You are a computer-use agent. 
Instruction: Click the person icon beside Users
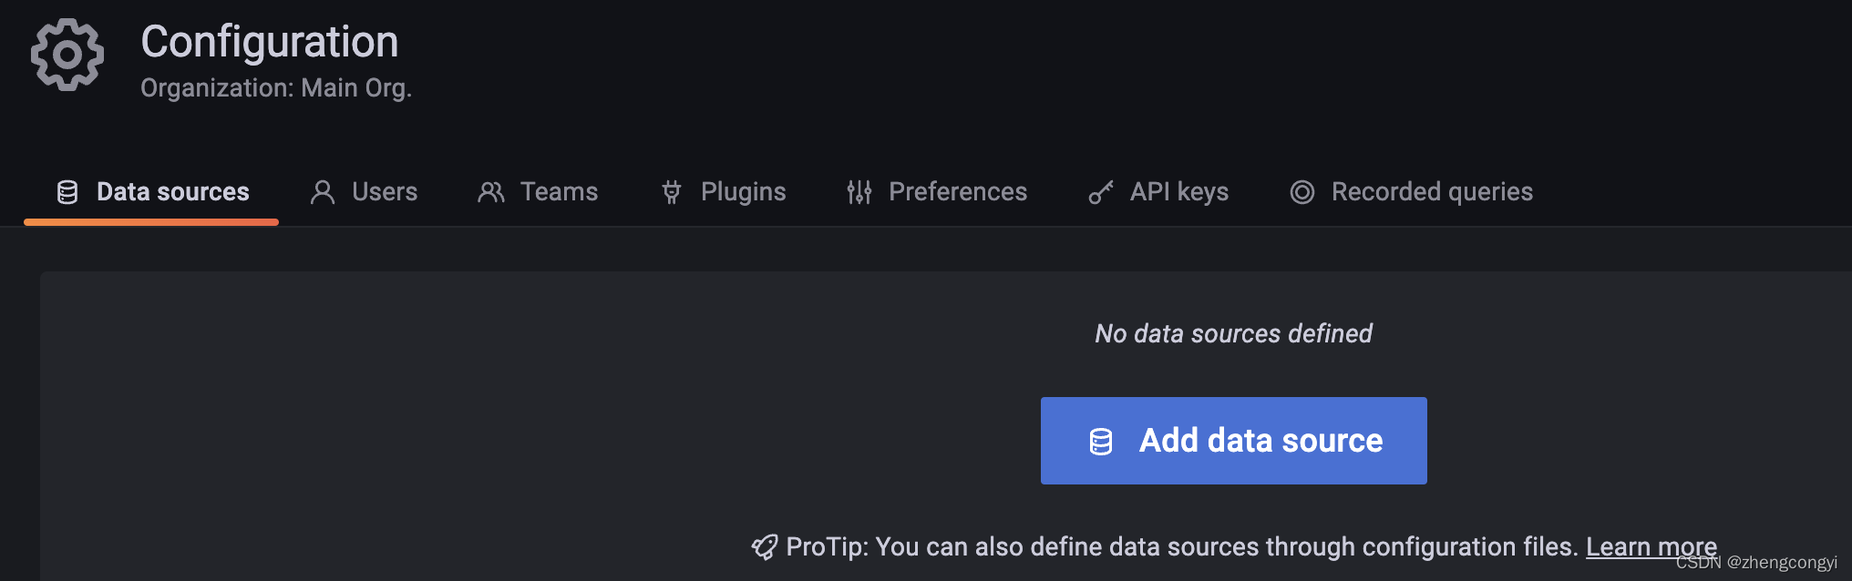323,192
